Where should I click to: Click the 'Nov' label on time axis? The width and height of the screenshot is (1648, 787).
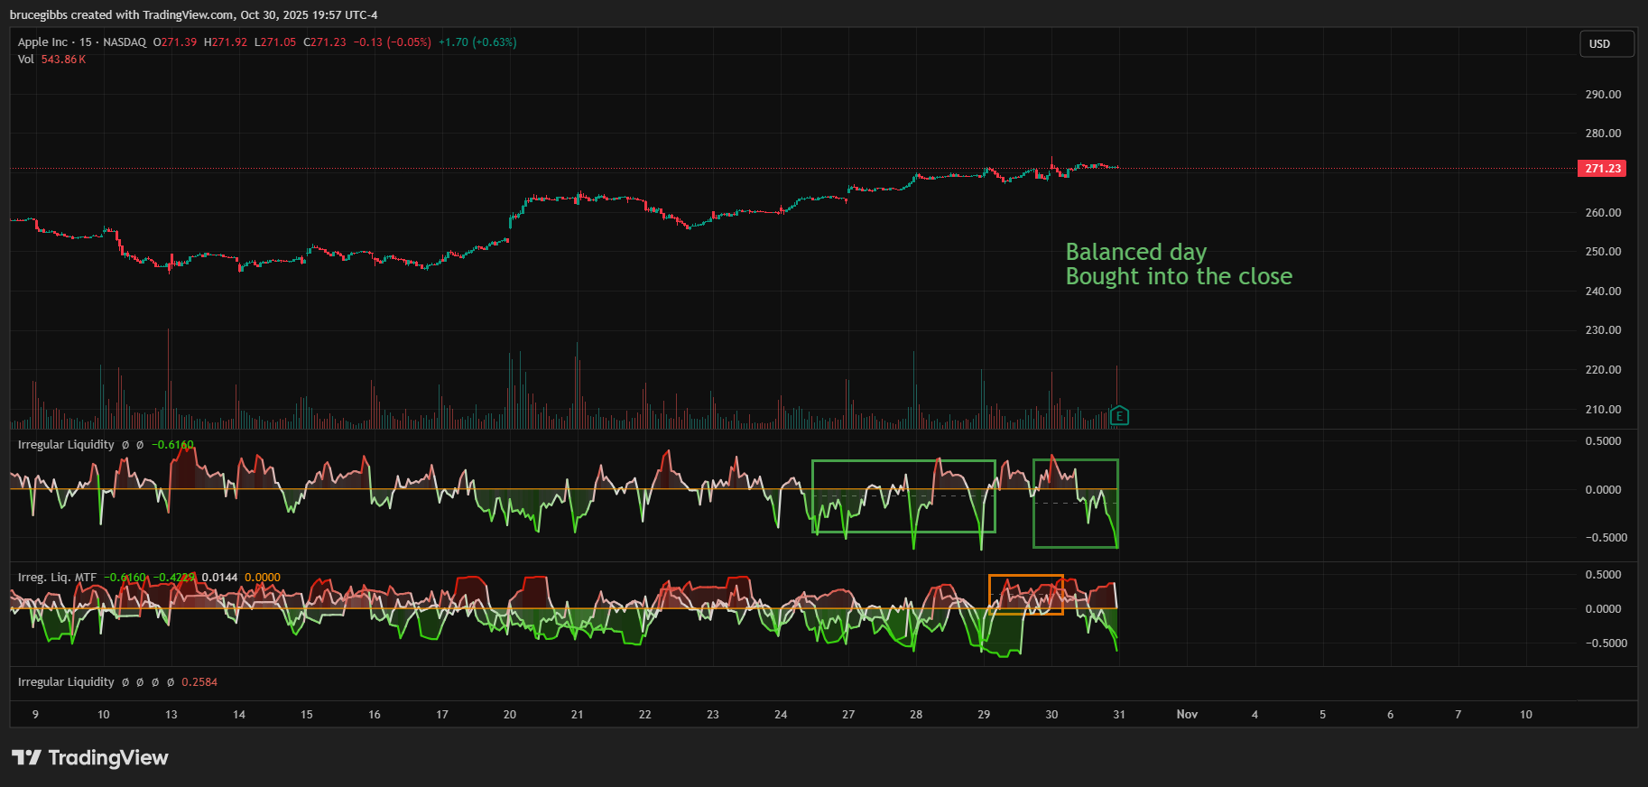pyautogui.click(x=1187, y=715)
